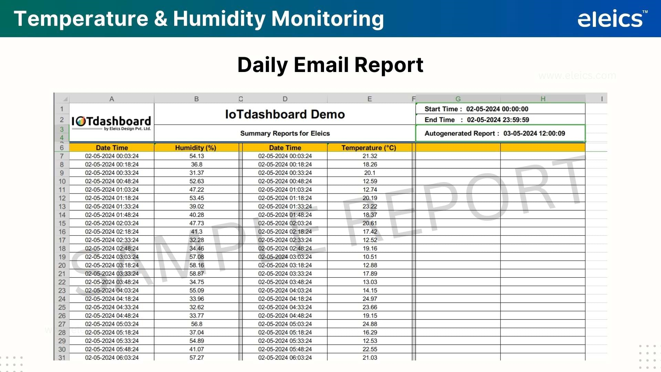
Task: Click temperature value 12.74
Action: pos(370,189)
